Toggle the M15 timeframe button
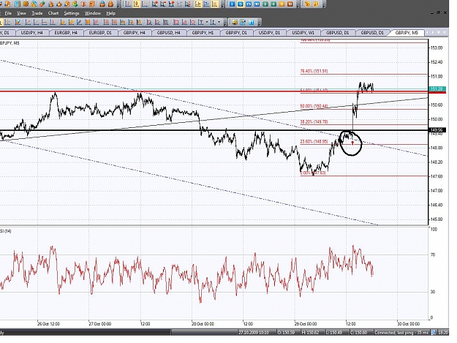 (x=249, y=4)
